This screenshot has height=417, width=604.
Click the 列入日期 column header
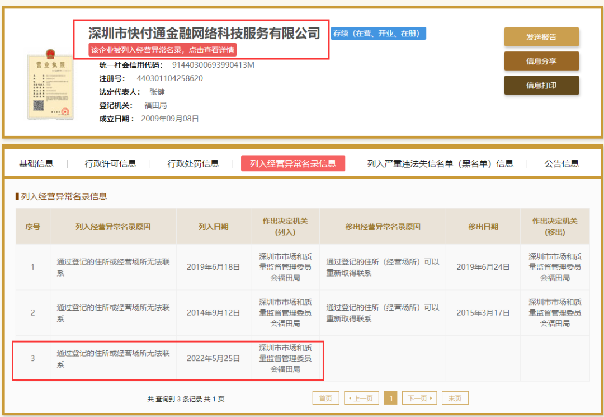(214, 227)
